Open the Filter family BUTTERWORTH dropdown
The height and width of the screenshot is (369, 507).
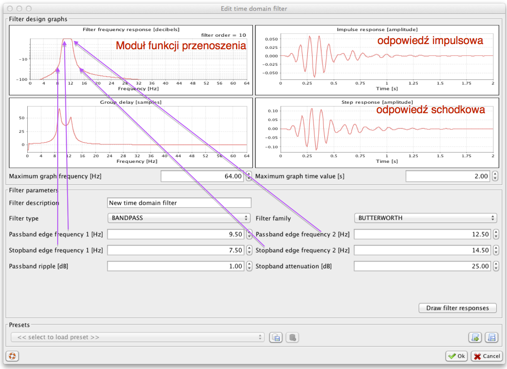pyautogui.click(x=425, y=218)
